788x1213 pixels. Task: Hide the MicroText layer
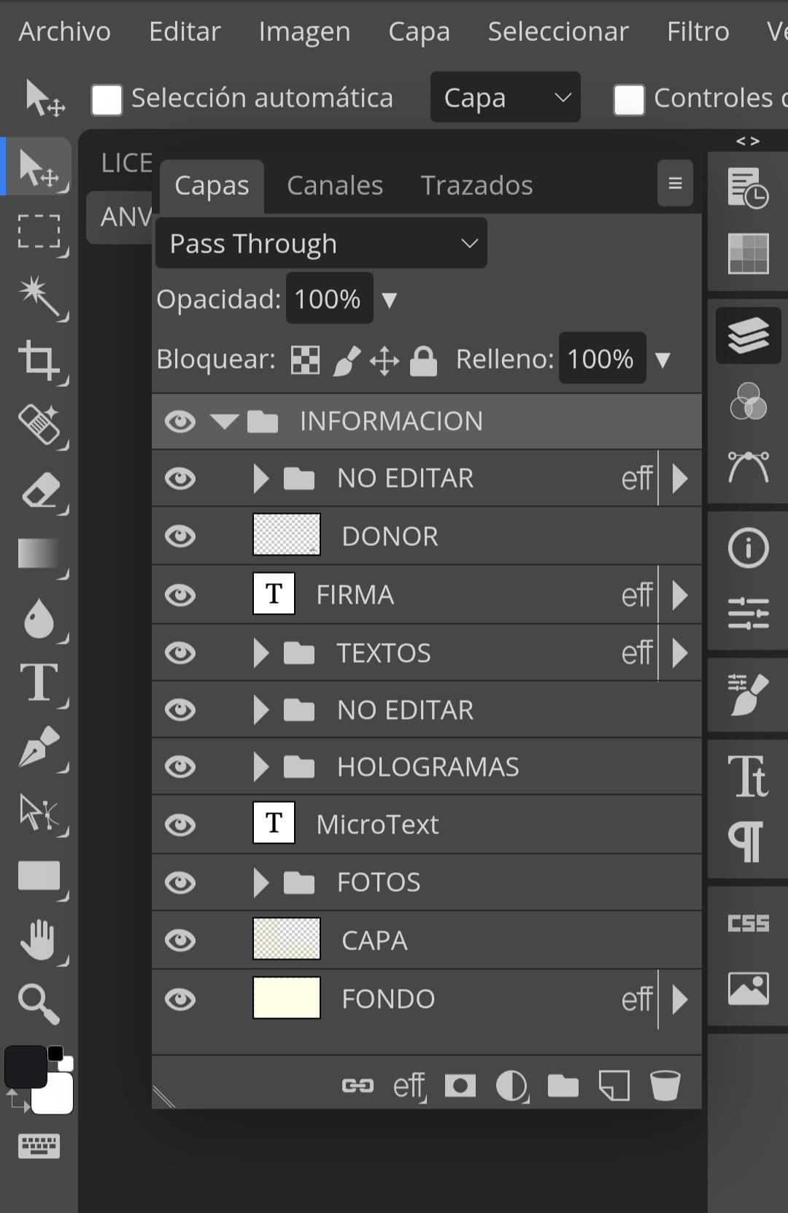pos(180,825)
